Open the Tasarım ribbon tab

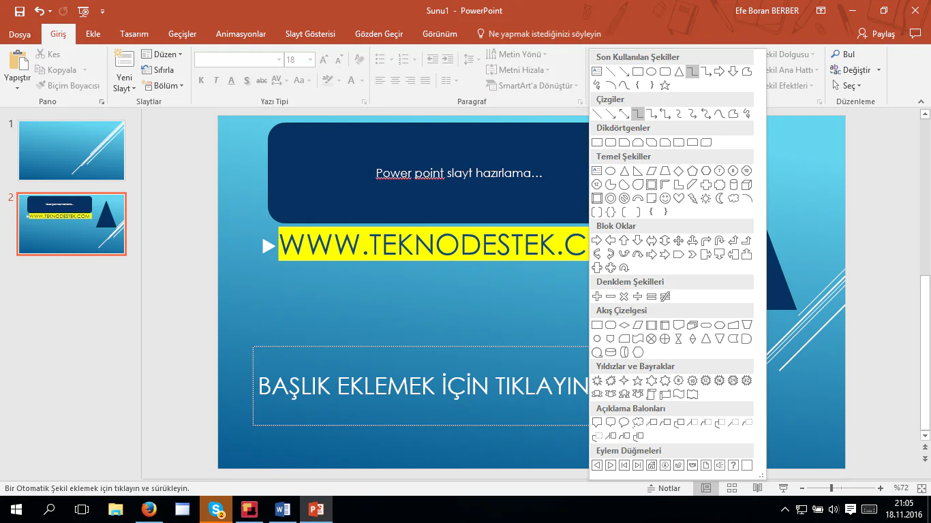point(134,34)
